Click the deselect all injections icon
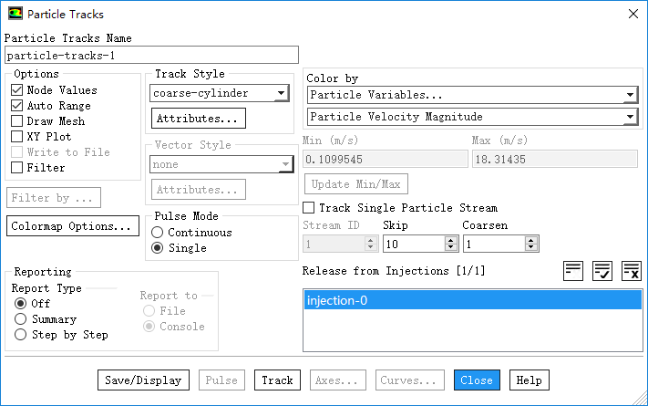The width and height of the screenshot is (648, 406). coord(632,270)
